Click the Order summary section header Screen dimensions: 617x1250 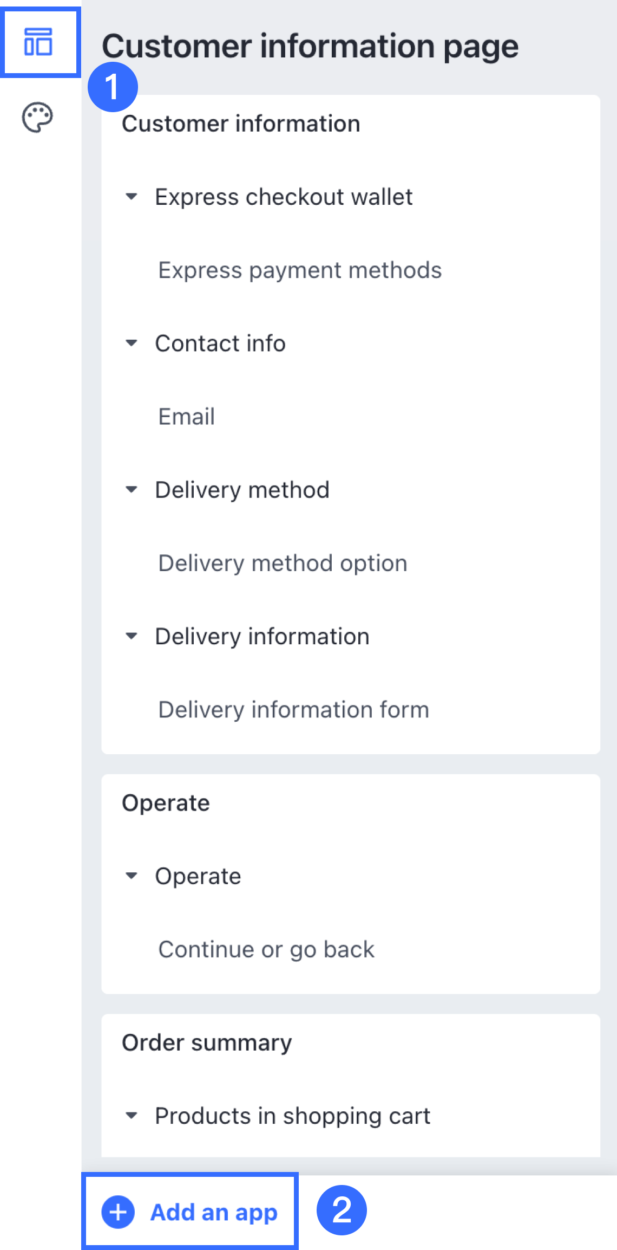[207, 1043]
